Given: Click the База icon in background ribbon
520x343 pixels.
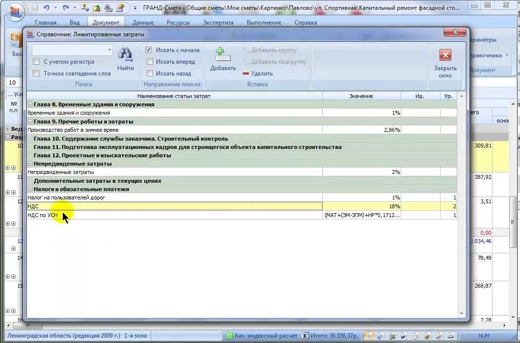Looking at the screenshot, I should click(16, 42).
